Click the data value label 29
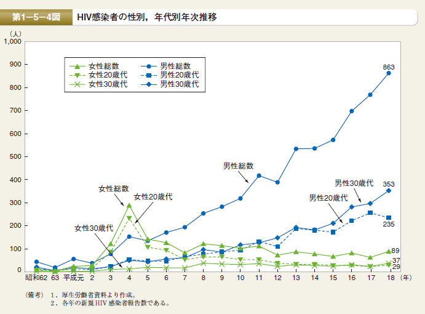Screen dimensions: 425x314 [396, 267]
